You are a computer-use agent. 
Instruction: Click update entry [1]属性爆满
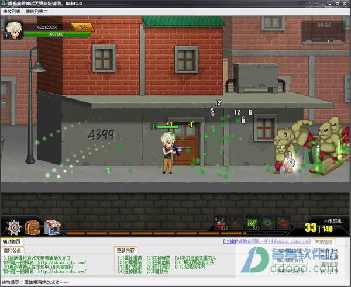(x=130, y=258)
